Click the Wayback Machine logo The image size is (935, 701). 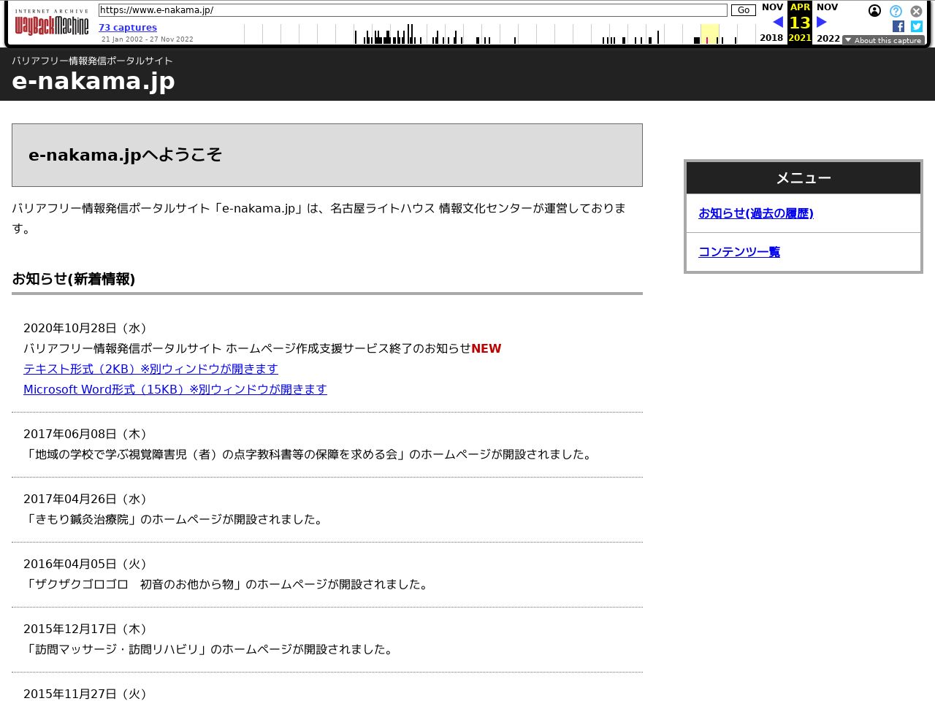(52, 23)
